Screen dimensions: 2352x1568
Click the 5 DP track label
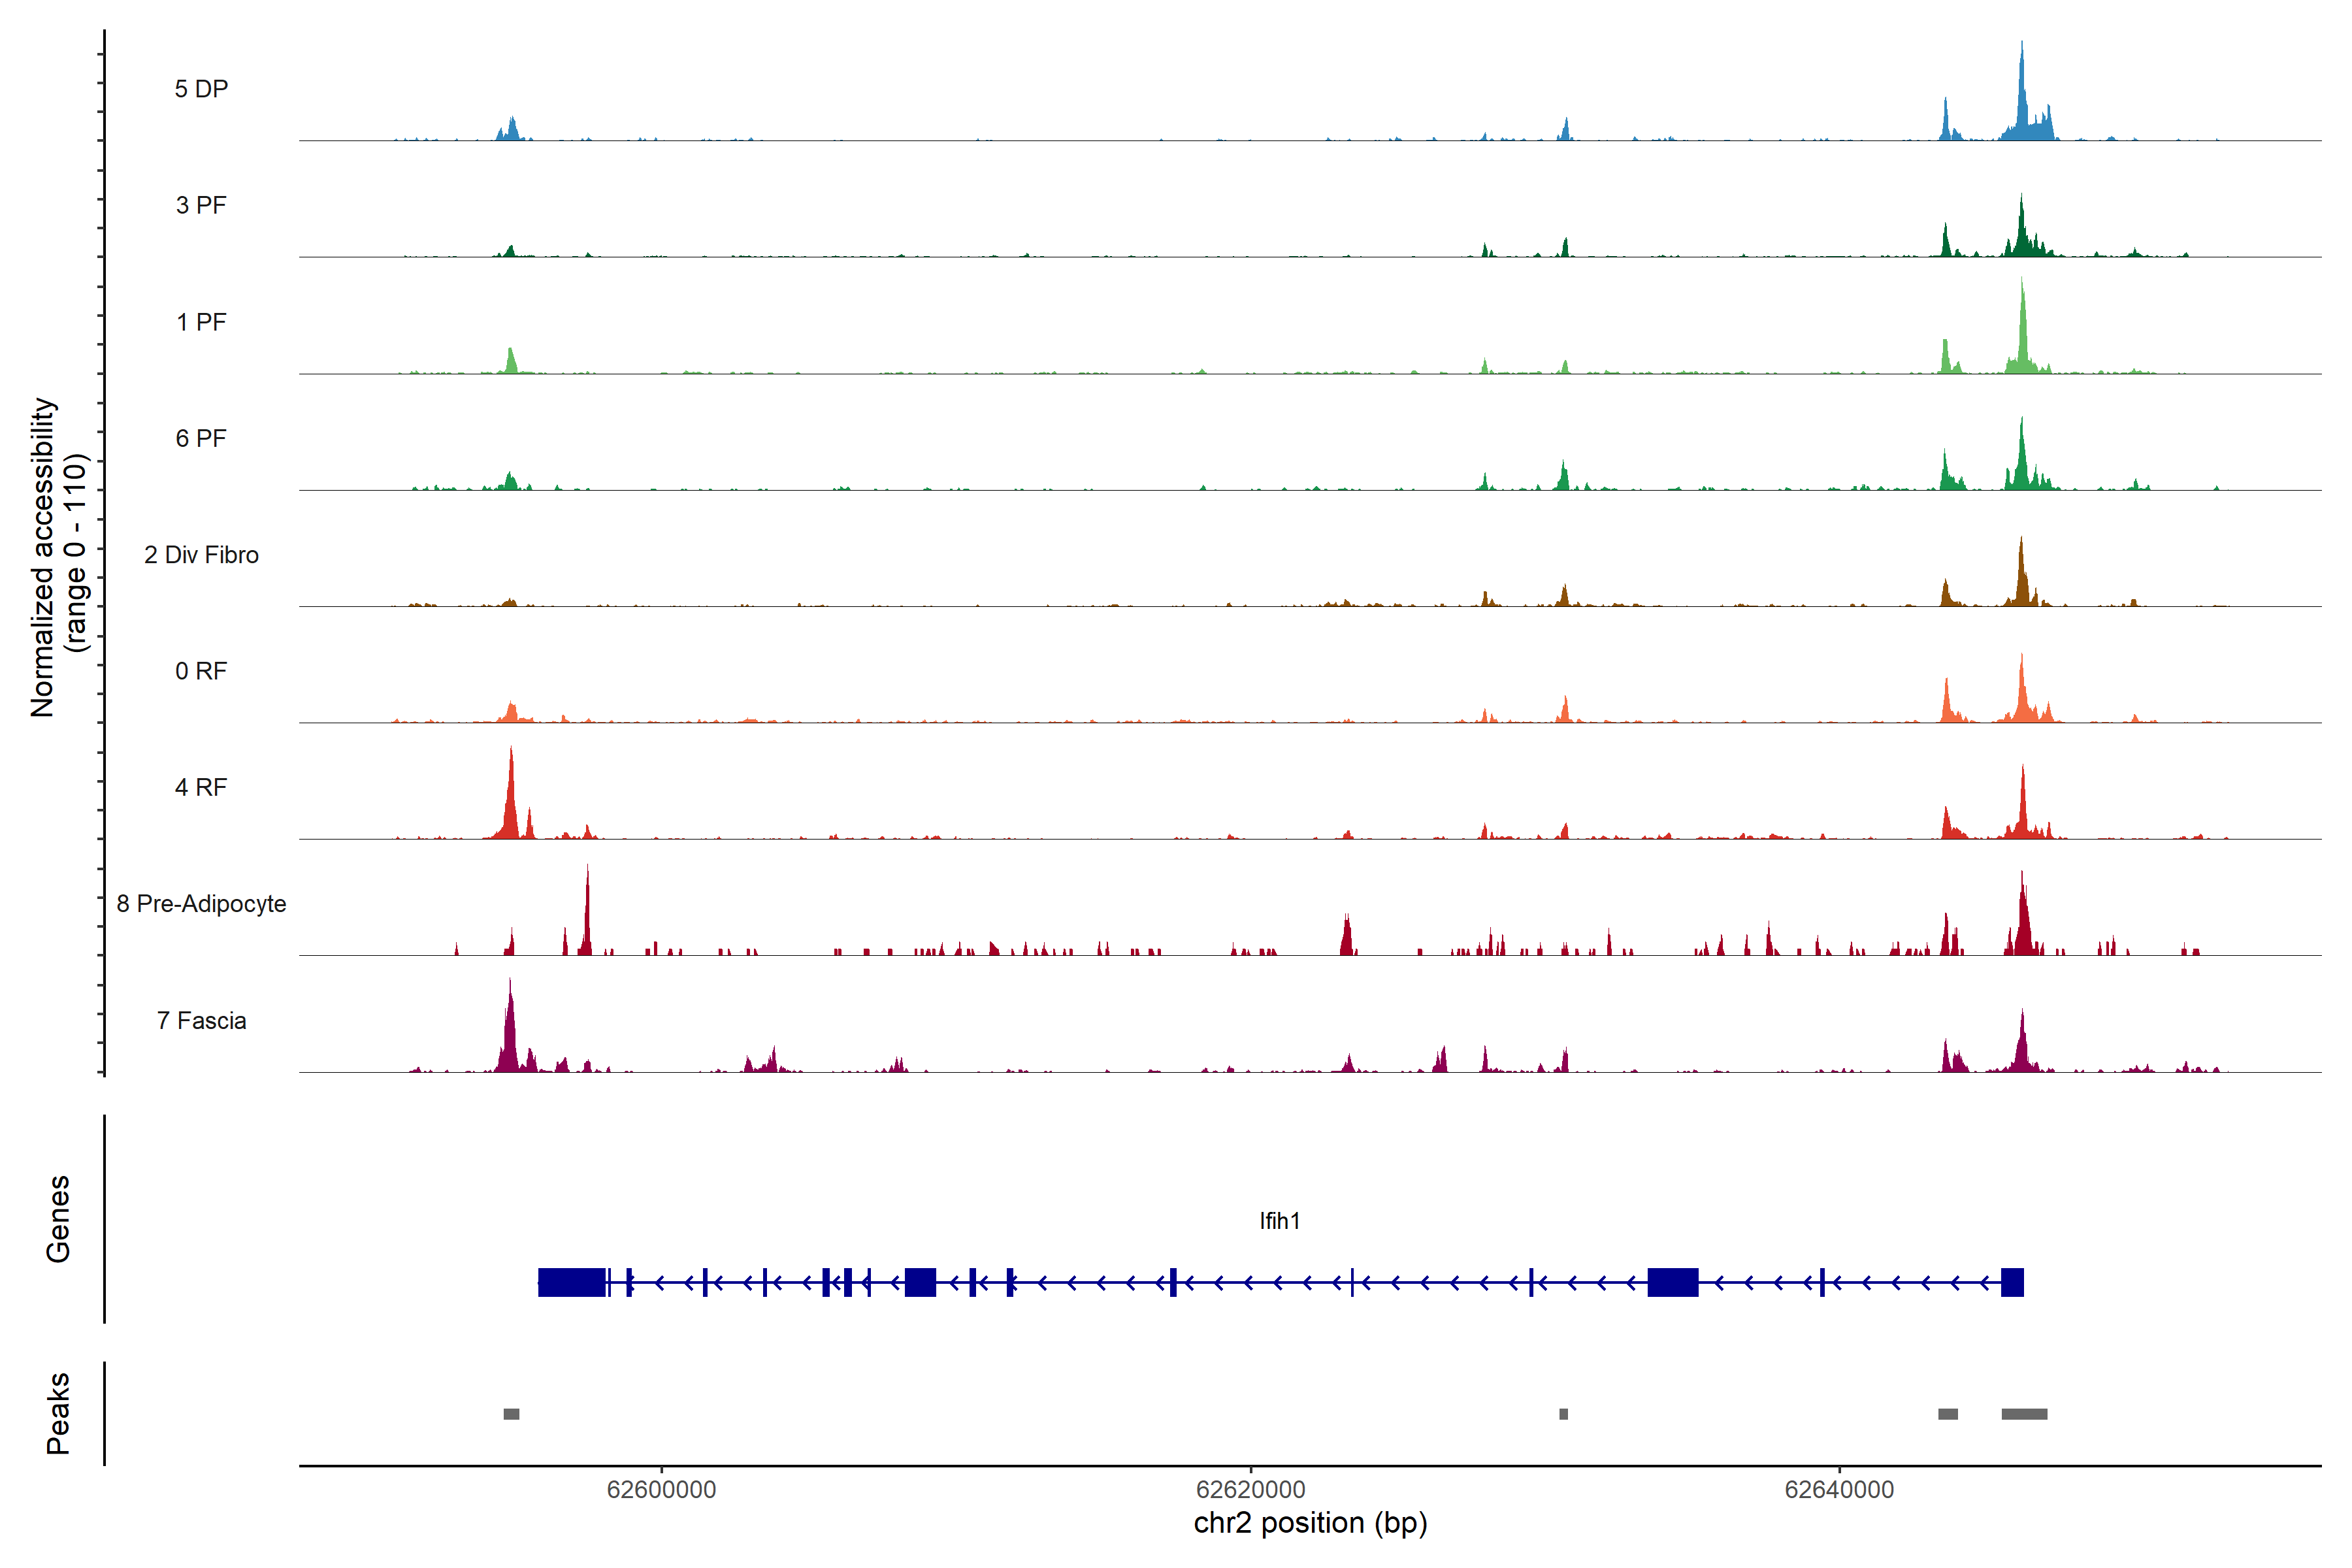[x=201, y=89]
